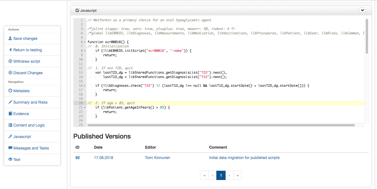Viewport: 377px width, 189px height.
Task: Click the Javascript wrench icon in sidebar
Action: (10, 137)
